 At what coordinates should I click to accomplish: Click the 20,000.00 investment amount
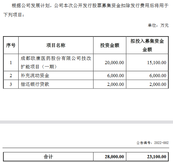point(114,63)
